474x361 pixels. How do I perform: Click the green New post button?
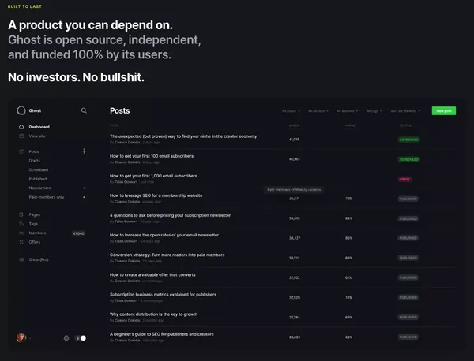click(444, 111)
